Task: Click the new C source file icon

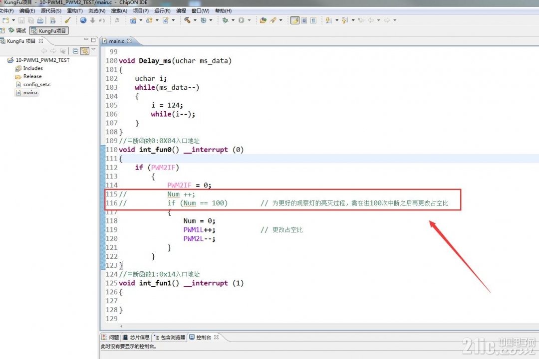Action: pyautogui.click(x=165, y=20)
